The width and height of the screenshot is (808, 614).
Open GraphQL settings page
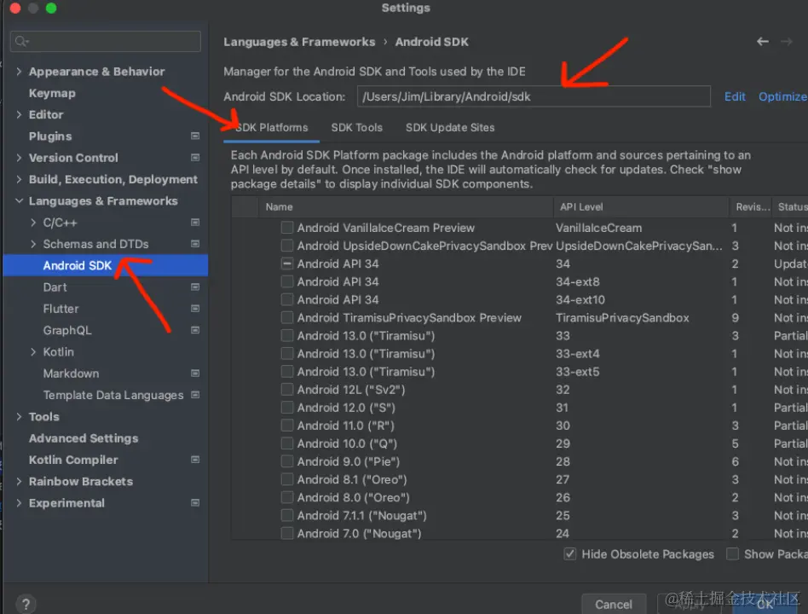click(x=67, y=330)
